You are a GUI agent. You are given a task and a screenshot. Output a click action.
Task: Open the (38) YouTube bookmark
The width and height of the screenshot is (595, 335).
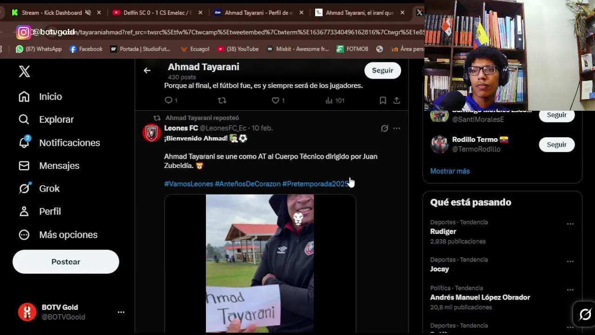(238, 49)
